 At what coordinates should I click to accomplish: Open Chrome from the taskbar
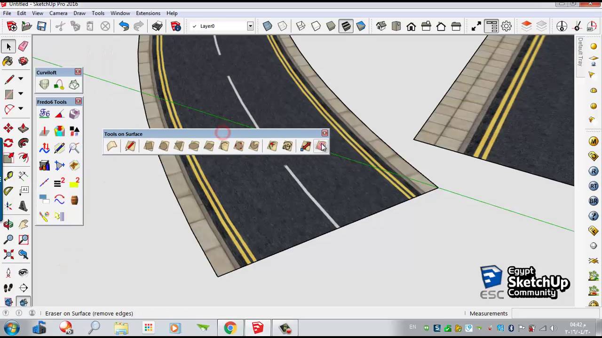(230, 328)
